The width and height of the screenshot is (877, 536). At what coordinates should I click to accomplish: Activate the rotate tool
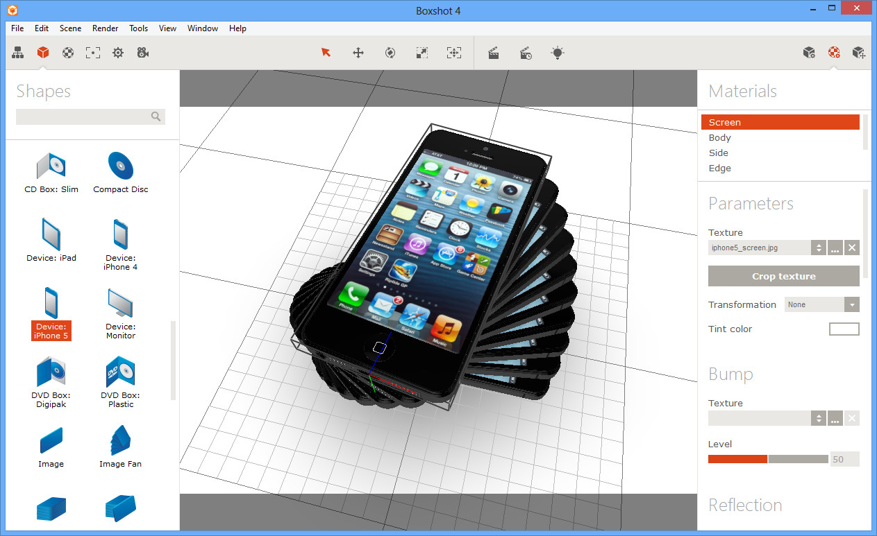pyautogui.click(x=390, y=53)
